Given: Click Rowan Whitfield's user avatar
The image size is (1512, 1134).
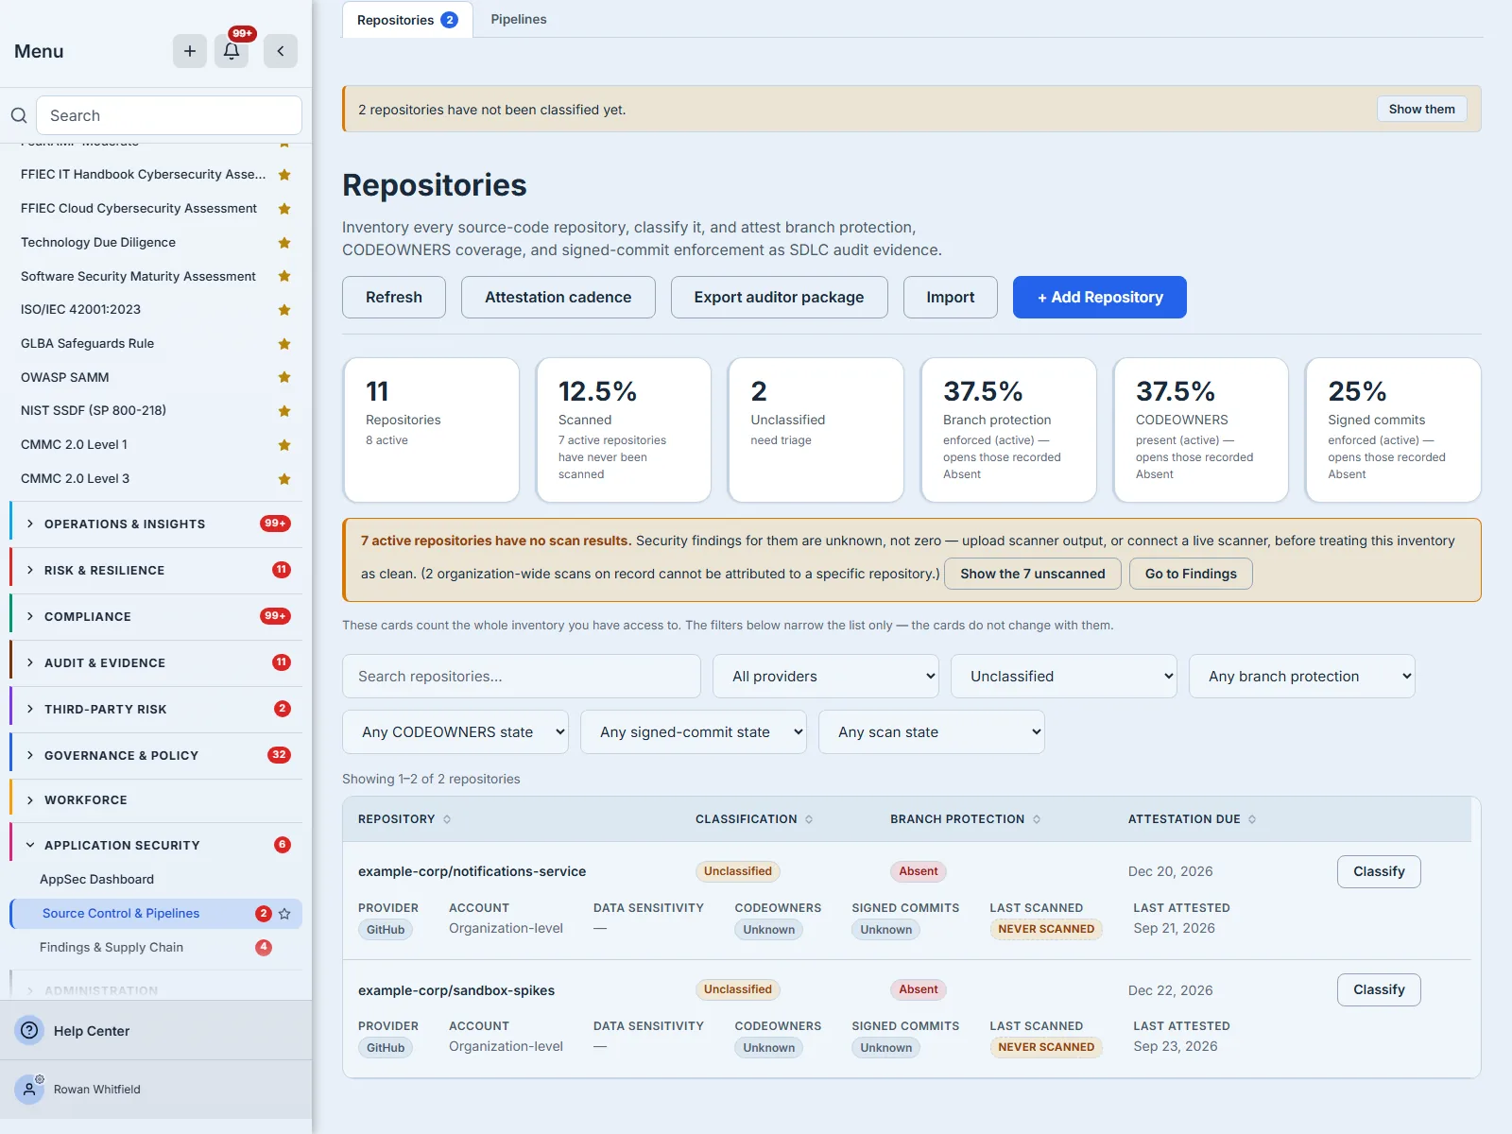Looking at the screenshot, I should [x=30, y=1089].
